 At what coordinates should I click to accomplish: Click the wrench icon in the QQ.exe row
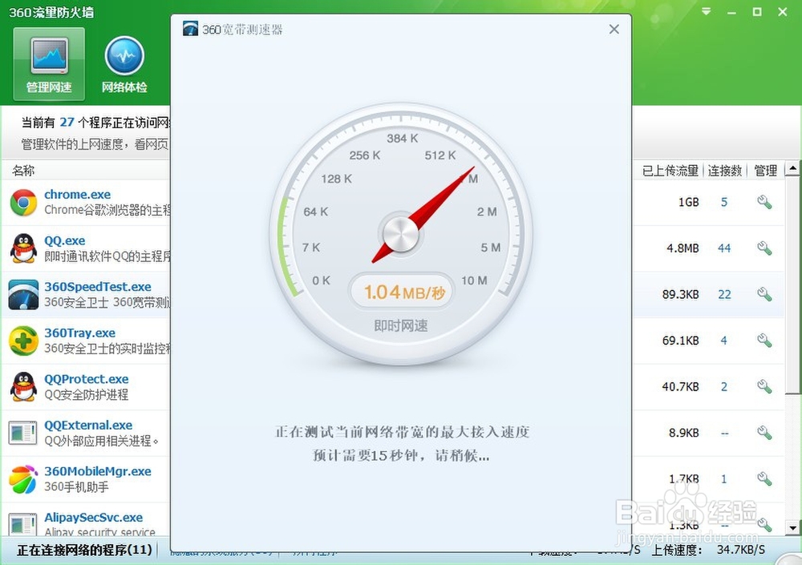coord(764,248)
